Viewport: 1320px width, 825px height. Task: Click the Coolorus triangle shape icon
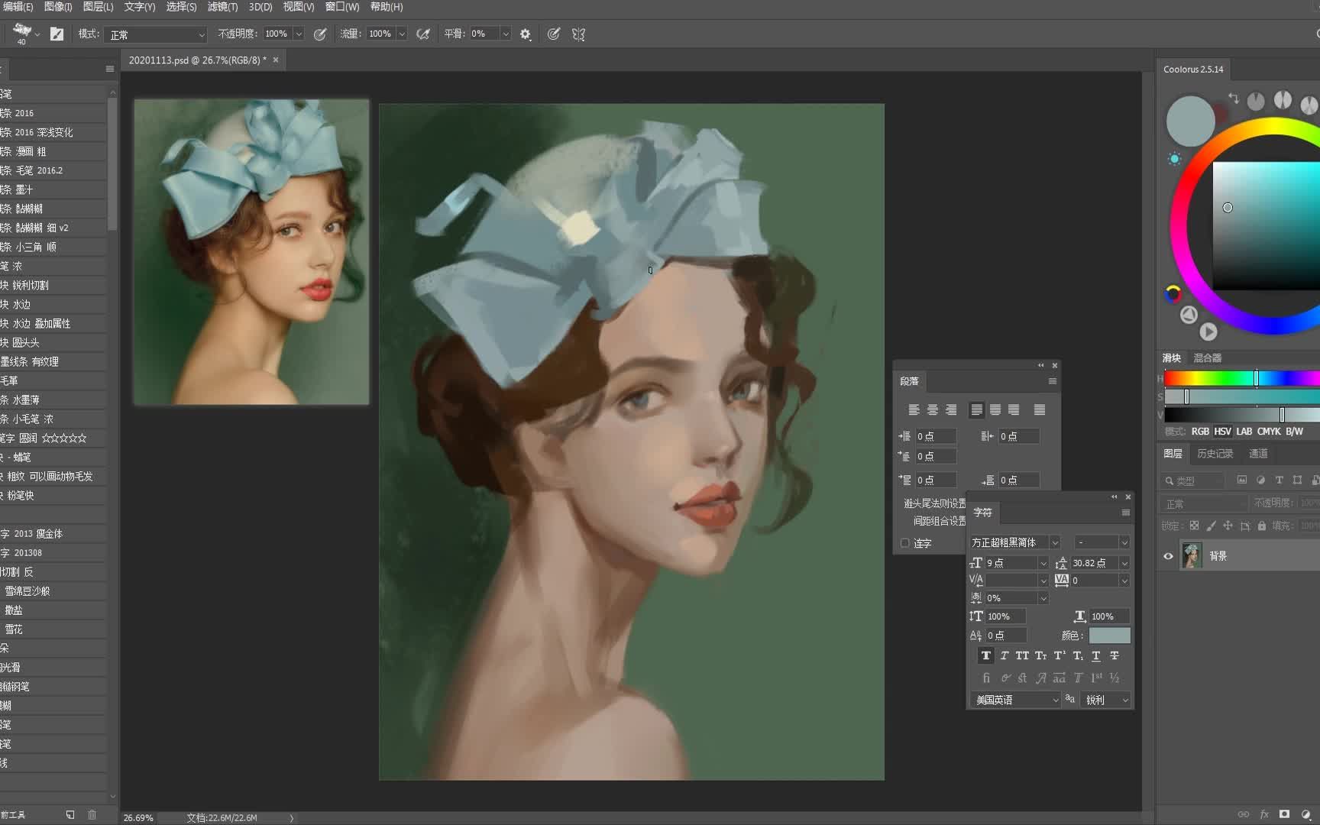(x=1188, y=314)
